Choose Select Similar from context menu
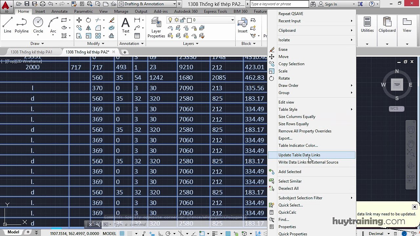 (x=312, y=181)
